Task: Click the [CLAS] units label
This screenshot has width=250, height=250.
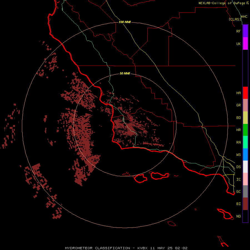Action: [235, 19]
